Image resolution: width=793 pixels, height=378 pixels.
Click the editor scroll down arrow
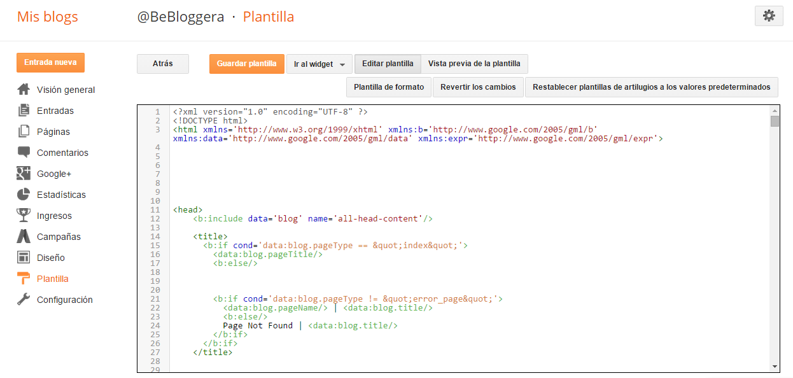(x=775, y=367)
